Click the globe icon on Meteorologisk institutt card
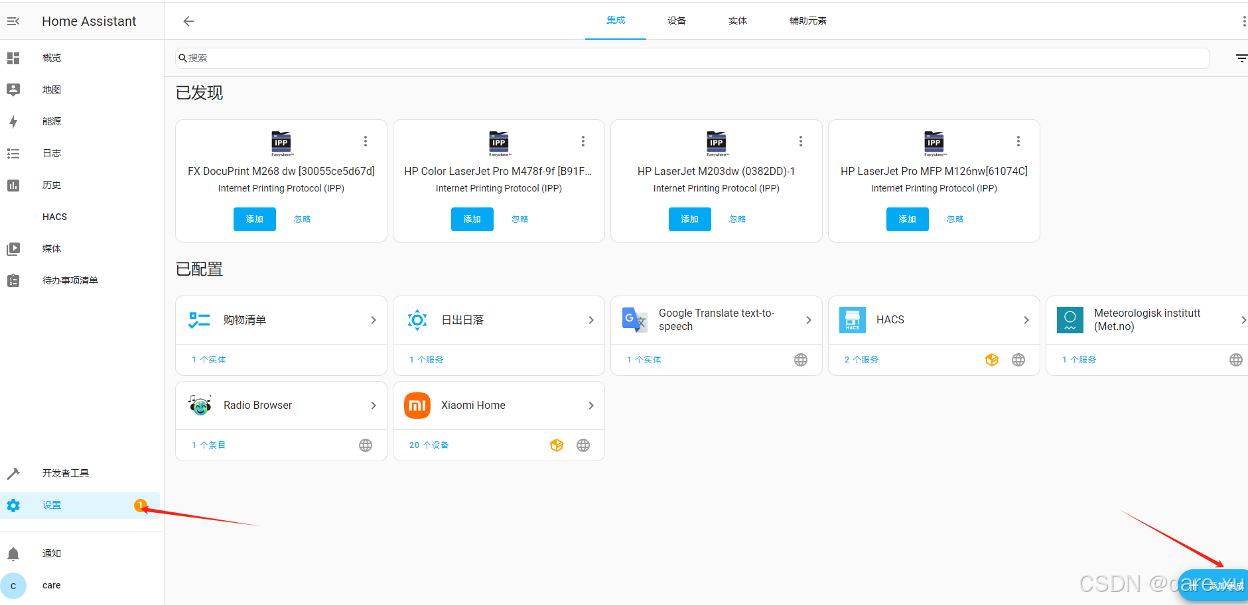Viewport: 1248px width, 605px height. coord(1236,360)
